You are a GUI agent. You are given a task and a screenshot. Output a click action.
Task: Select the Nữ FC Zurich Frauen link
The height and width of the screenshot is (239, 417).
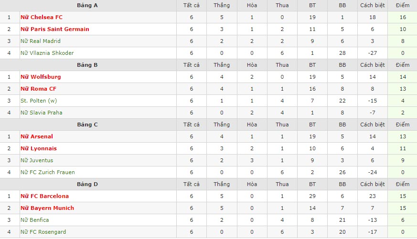point(47,172)
